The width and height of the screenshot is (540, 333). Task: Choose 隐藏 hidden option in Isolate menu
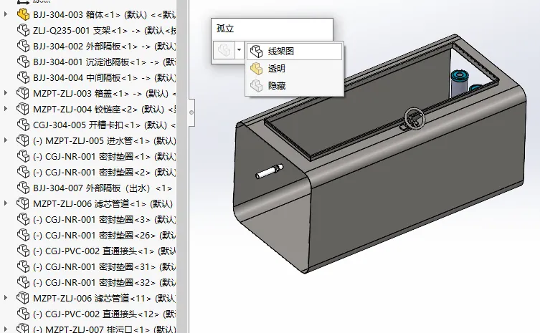[x=276, y=86]
